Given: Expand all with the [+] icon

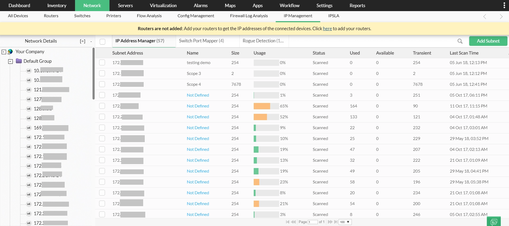Looking at the screenshot, I should pyautogui.click(x=83, y=41).
